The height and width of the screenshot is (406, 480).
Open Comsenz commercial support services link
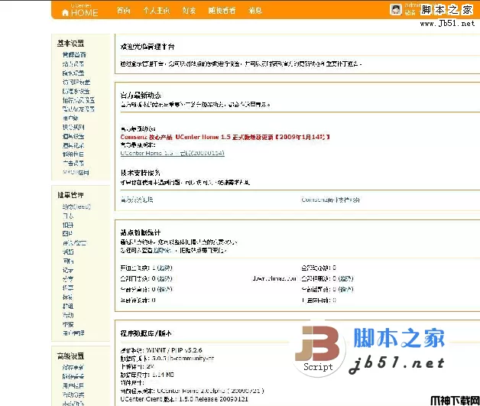click(331, 200)
